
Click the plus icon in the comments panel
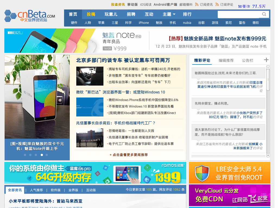pyautogui.click(x=266, y=60)
